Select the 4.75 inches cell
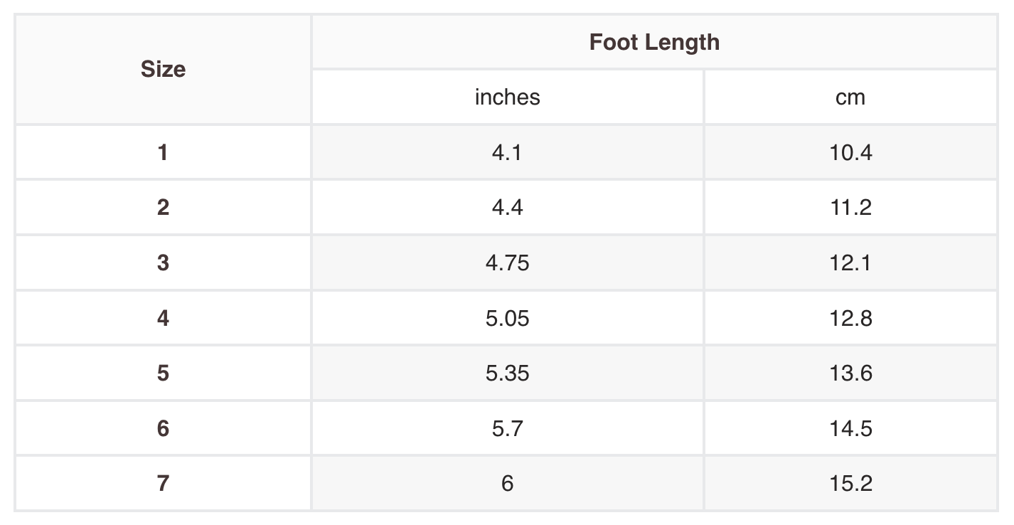 coord(507,262)
